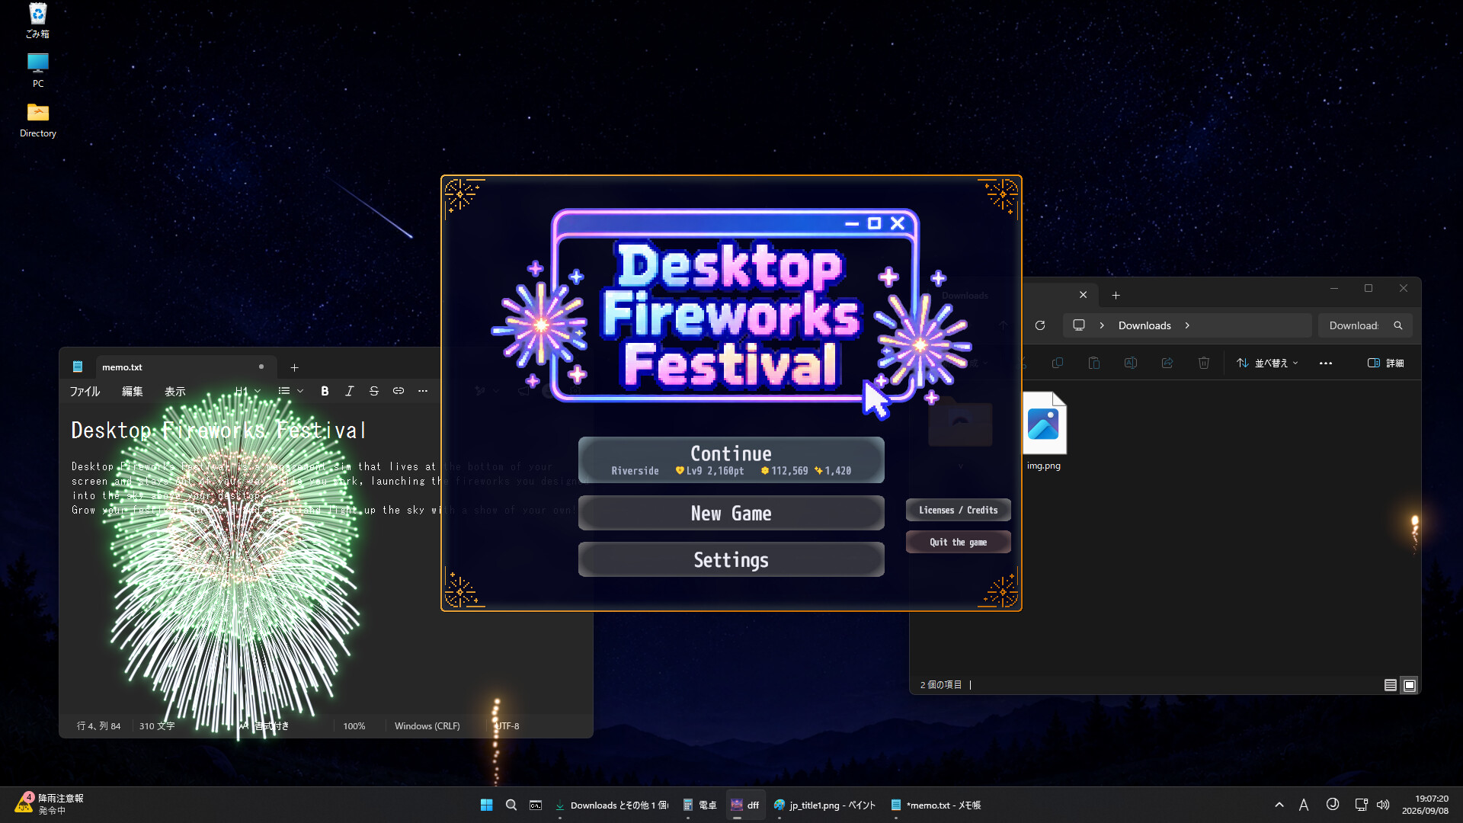The width and height of the screenshot is (1463, 823).
Task: Click the Downloads breadcrumb in Explorer
Action: tap(1144, 325)
